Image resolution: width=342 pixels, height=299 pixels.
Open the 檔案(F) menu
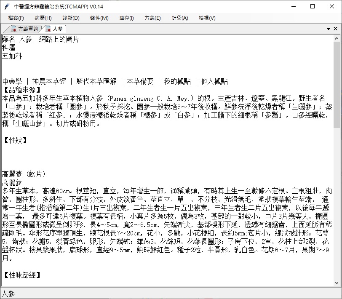(x=16, y=18)
